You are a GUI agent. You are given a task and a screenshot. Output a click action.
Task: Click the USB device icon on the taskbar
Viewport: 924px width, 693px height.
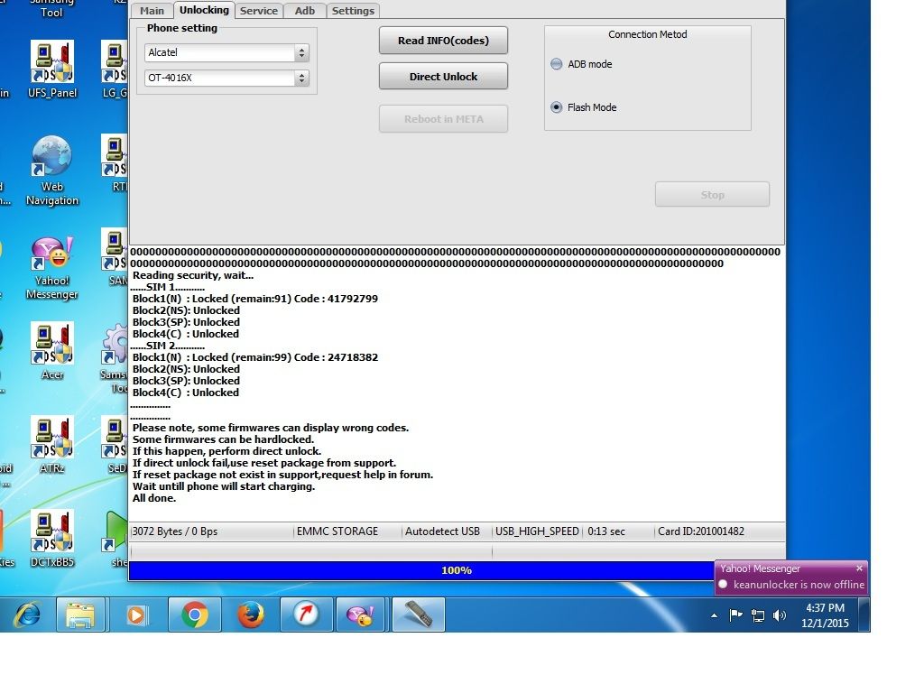[417, 614]
